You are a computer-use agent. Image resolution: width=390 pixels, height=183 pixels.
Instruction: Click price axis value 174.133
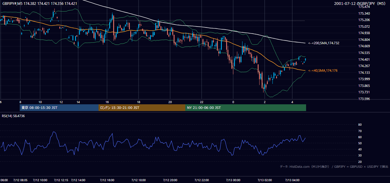(364, 73)
